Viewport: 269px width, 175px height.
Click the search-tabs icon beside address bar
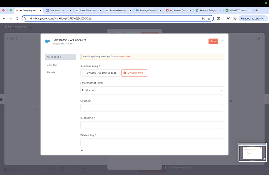[x=218, y=18]
